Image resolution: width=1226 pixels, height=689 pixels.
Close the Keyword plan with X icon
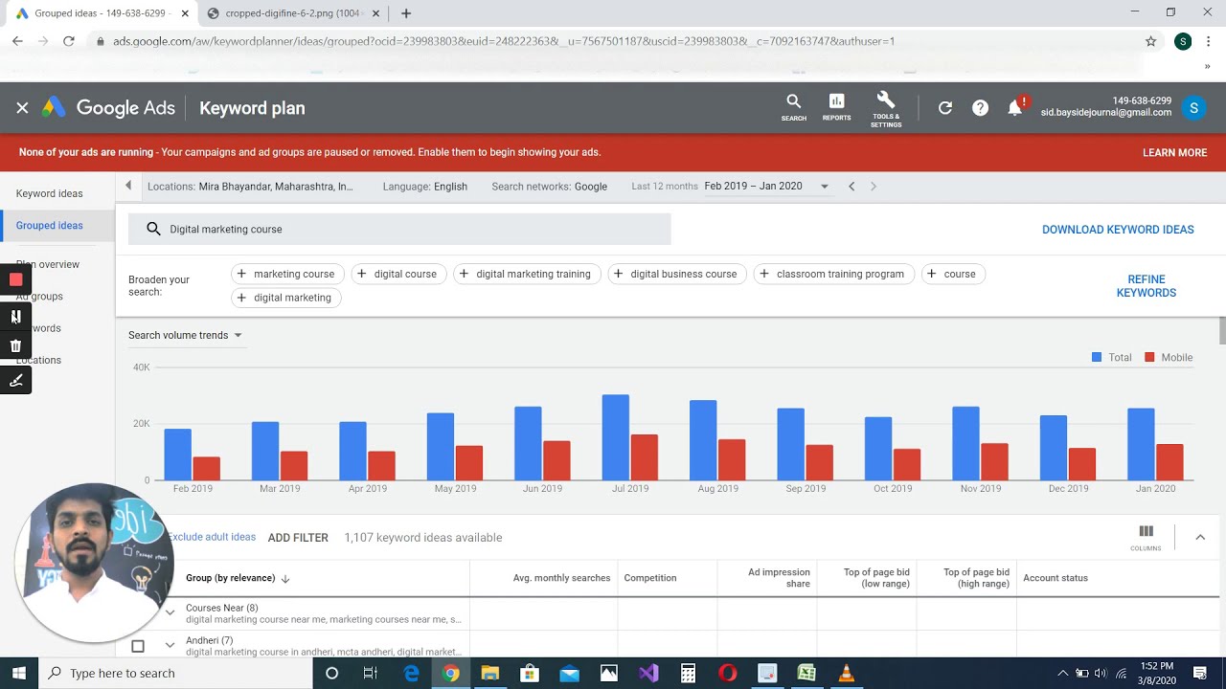click(22, 108)
